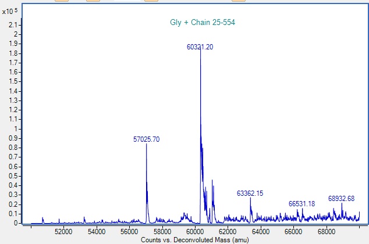
Task: Select the 66531.18 peak label
Action: pos(301,203)
